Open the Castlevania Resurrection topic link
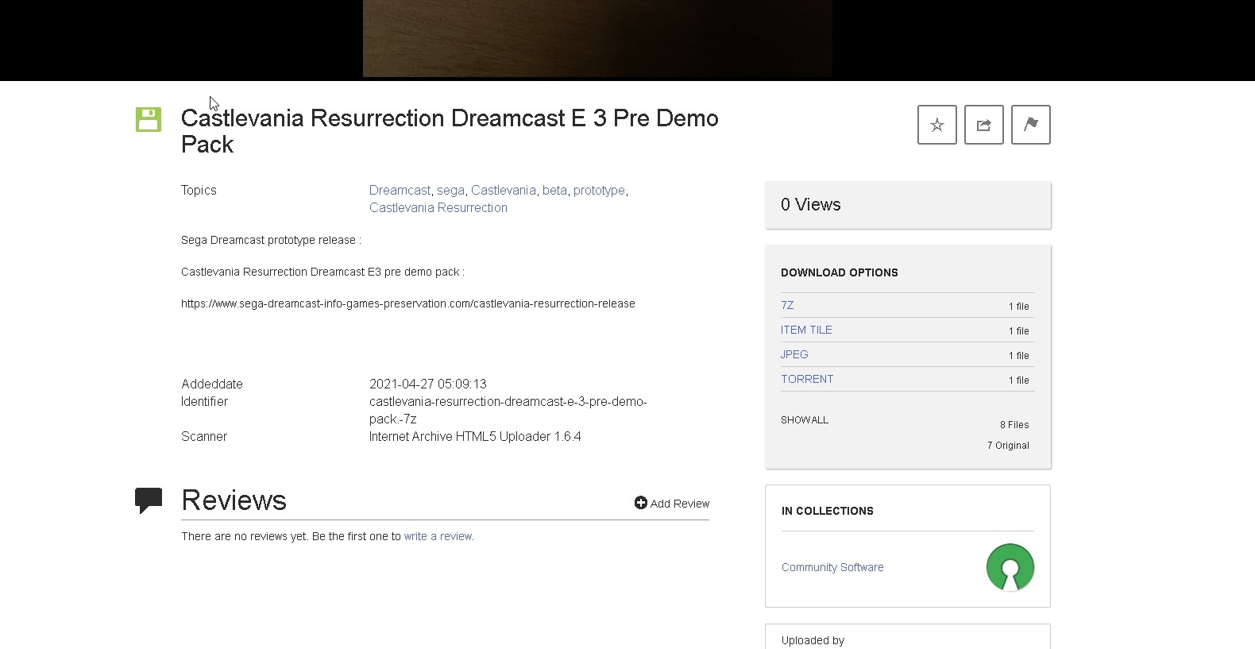 pos(438,207)
